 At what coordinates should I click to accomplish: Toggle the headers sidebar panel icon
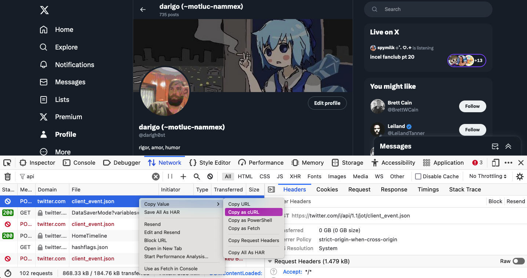click(x=272, y=190)
